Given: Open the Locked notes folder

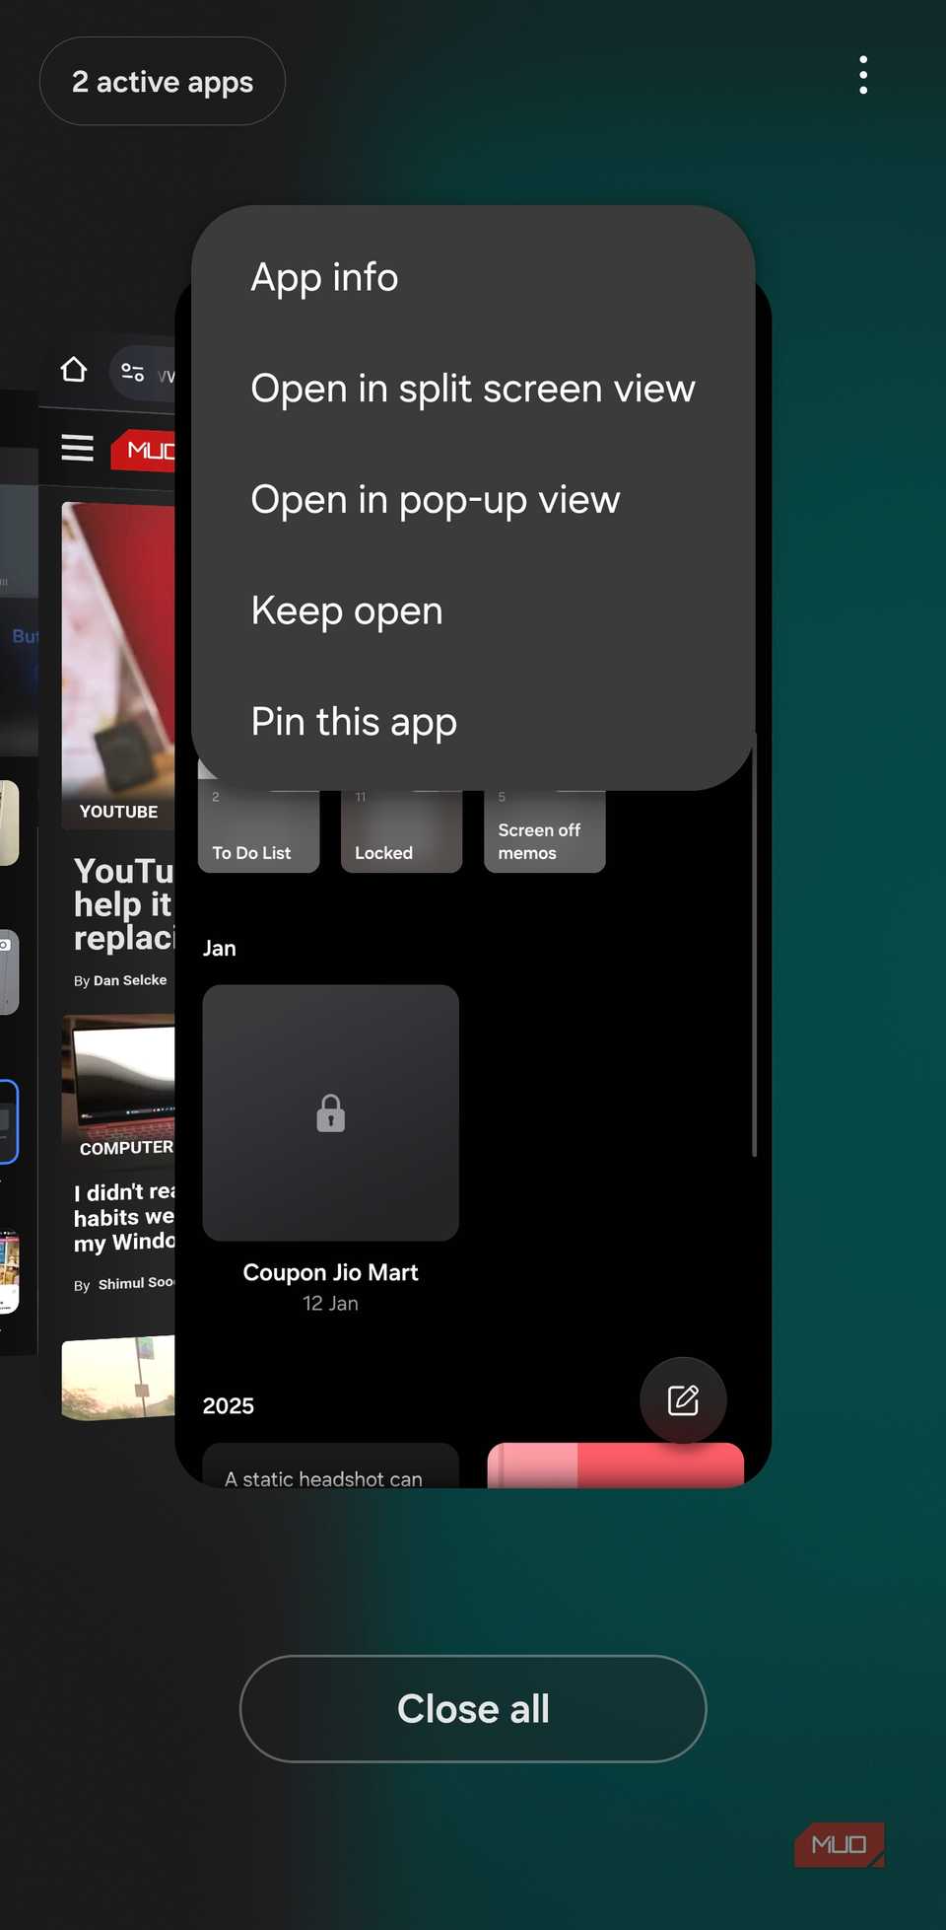Looking at the screenshot, I should click(401, 831).
